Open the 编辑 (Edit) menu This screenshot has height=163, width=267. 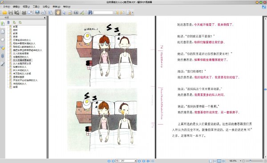click(x=16, y=7)
